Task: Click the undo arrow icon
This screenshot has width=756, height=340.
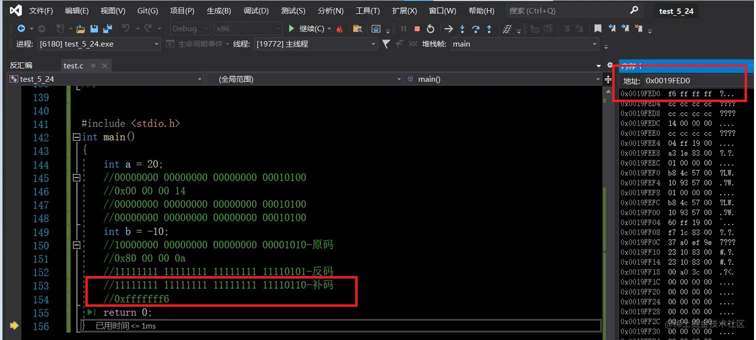Action: [x=126, y=29]
